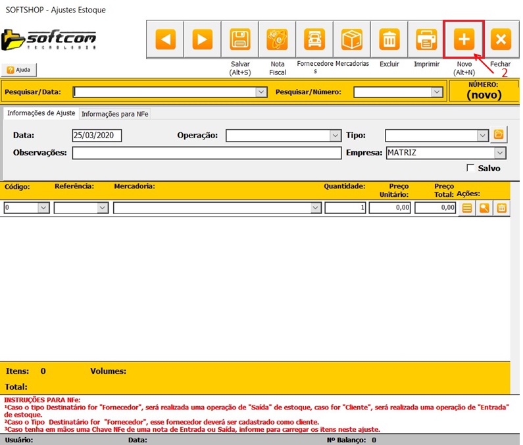Open Mercadorias box icon

click(352, 39)
